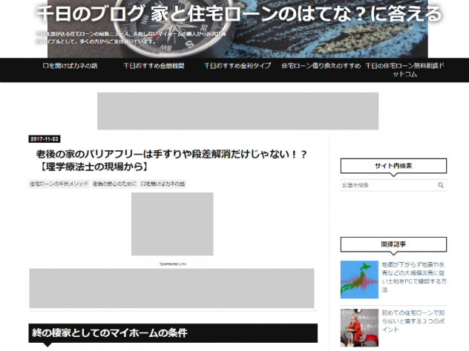
Task: Open related article 初めての住宅ローンで知らないと損する
Action: [413, 321]
